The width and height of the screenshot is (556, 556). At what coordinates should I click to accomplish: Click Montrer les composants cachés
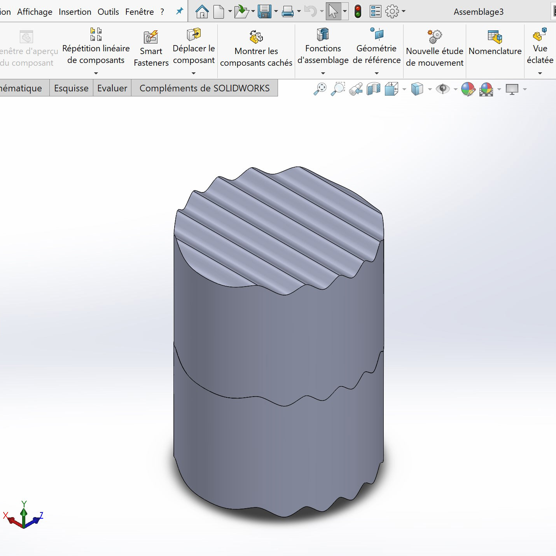256,48
